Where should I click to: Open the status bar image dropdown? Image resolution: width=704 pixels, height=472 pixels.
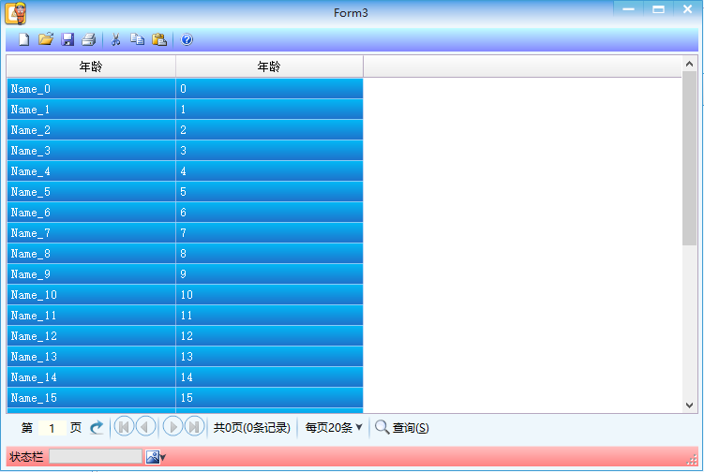(157, 457)
